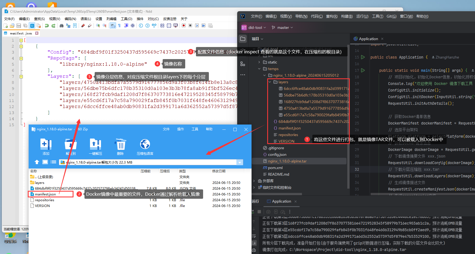Screen dimensions: 475x254
Task: Select manifest.json in the archive file list
Action: coord(45,194)
